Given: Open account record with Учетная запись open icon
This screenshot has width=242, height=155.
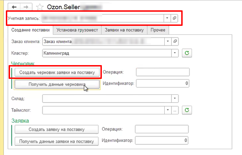Looking at the screenshot, I should (174, 18).
